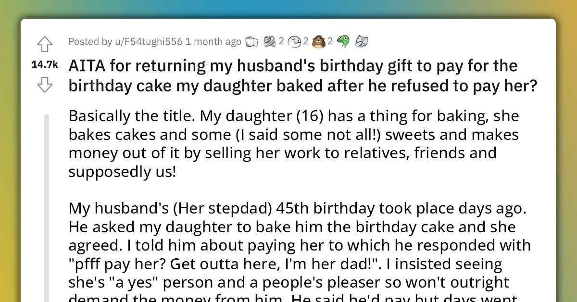577x302 pixels.
Task: Click the toilet paper award icon
Action: click(x=251, y=41)
